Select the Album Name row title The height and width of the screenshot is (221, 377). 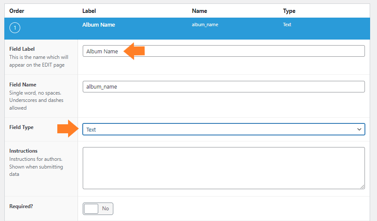pyautogui.click(x=99, y=25)
